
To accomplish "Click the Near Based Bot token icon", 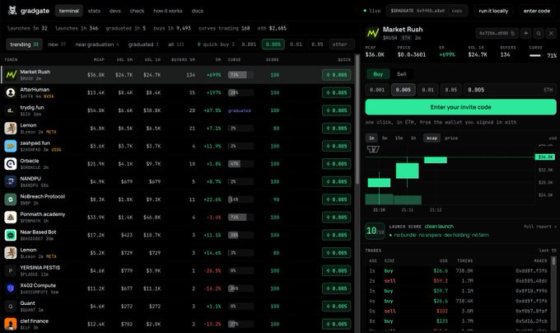I will click(x=11, y=235).
